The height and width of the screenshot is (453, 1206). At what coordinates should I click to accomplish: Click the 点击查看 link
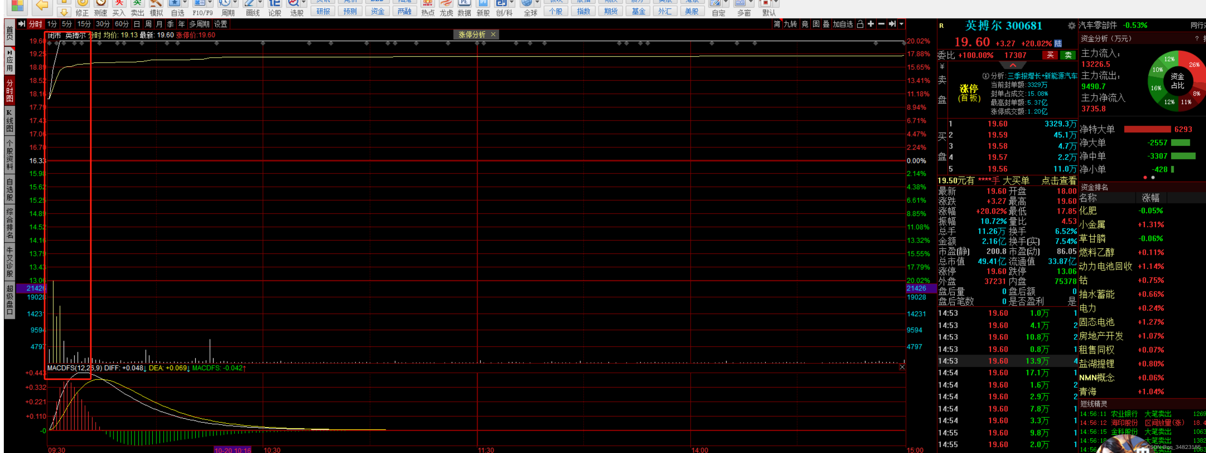click(1058, 181)
